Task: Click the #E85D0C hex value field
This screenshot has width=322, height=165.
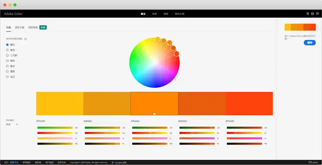Action: point(183,121)
